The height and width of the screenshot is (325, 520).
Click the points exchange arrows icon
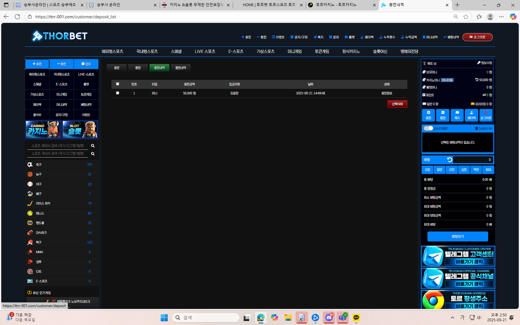[484, 95]
